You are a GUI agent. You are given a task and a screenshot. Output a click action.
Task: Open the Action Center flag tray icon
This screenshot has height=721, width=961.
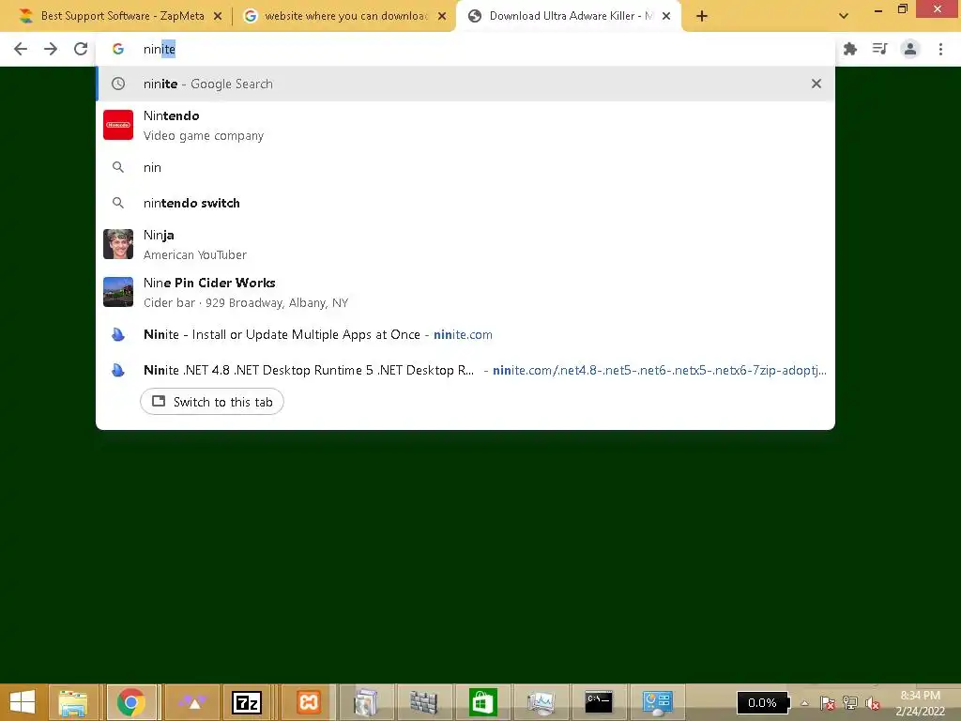pos(828,703)
